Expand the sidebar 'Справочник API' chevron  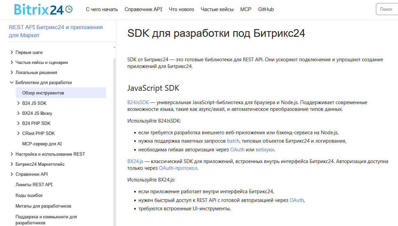(x=12, y=174)
